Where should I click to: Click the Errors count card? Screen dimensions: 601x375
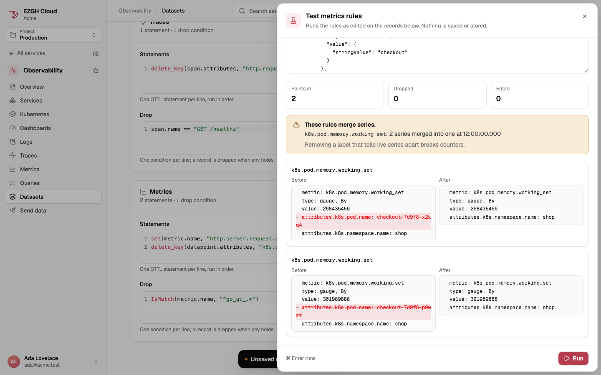pyautogui.click(x=540, y=95)
